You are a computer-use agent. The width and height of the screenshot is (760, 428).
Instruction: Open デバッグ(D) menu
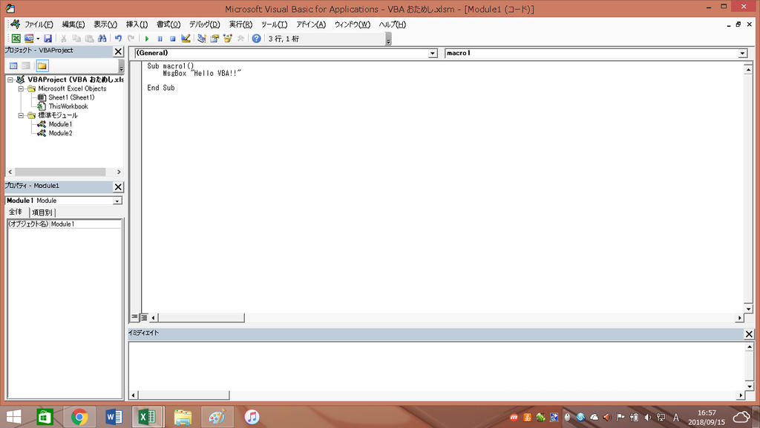205,25
